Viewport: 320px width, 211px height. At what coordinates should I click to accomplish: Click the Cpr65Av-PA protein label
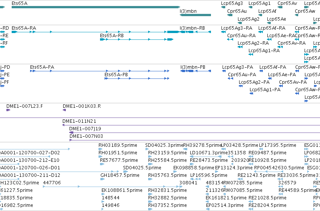(x=293, y=82)
